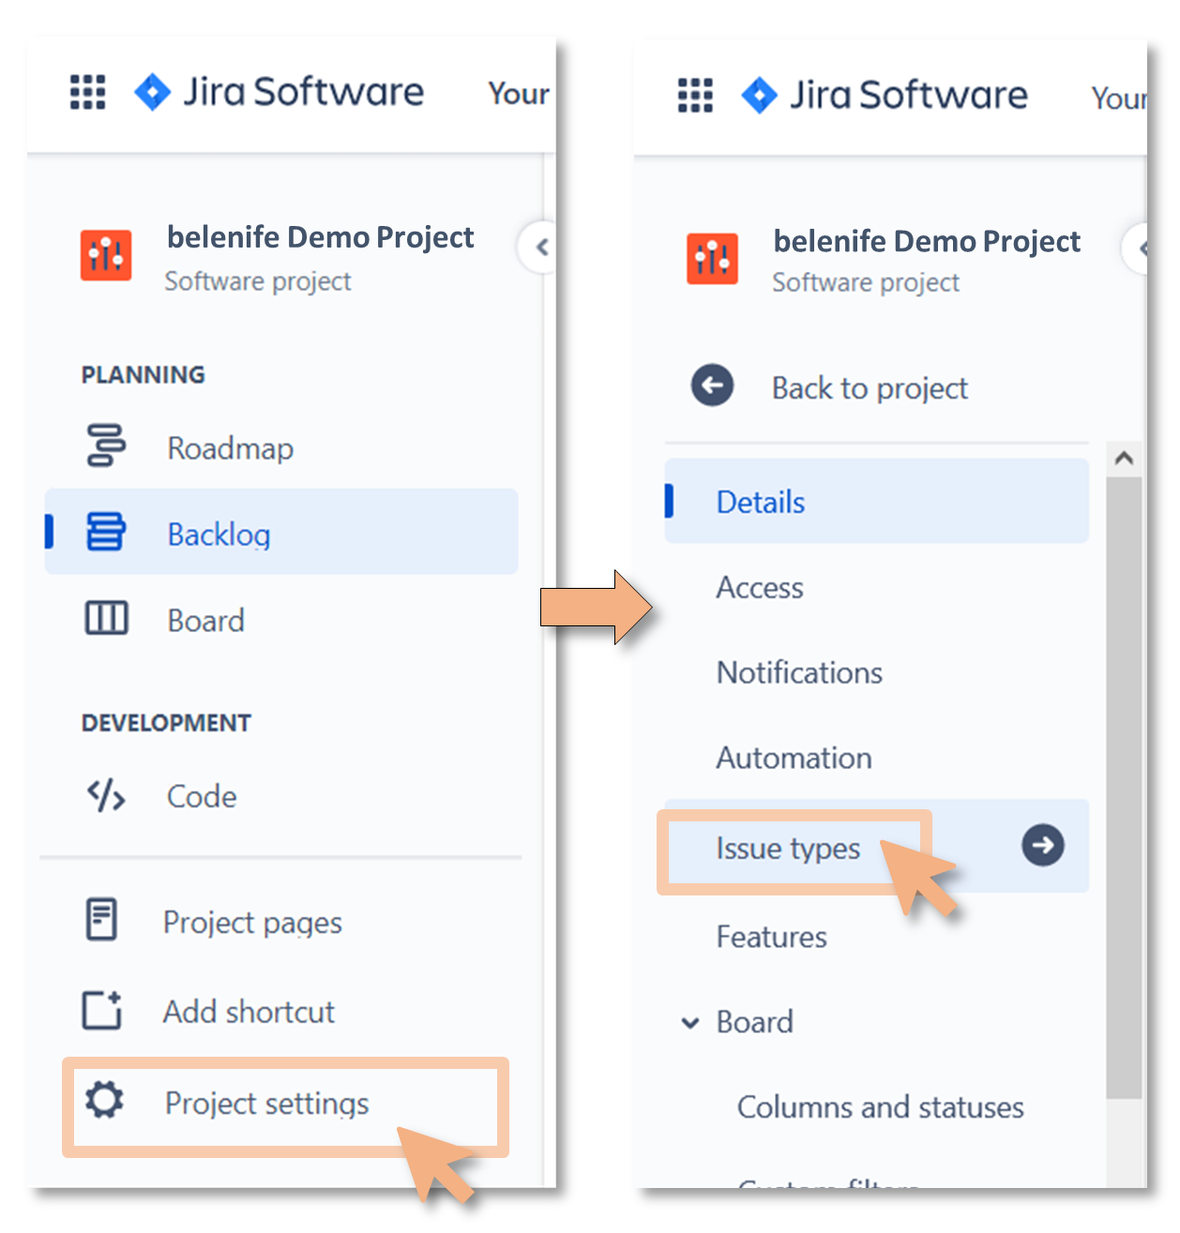The height and width of the screenshot is (1233, 1180).
Task: Open Columns and statuses under Board
Action: [880, 1107]
